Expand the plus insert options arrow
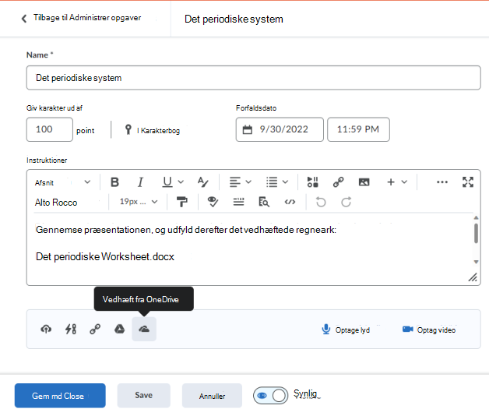The width and height of the screenshot is (489, 416). (404, 182)
